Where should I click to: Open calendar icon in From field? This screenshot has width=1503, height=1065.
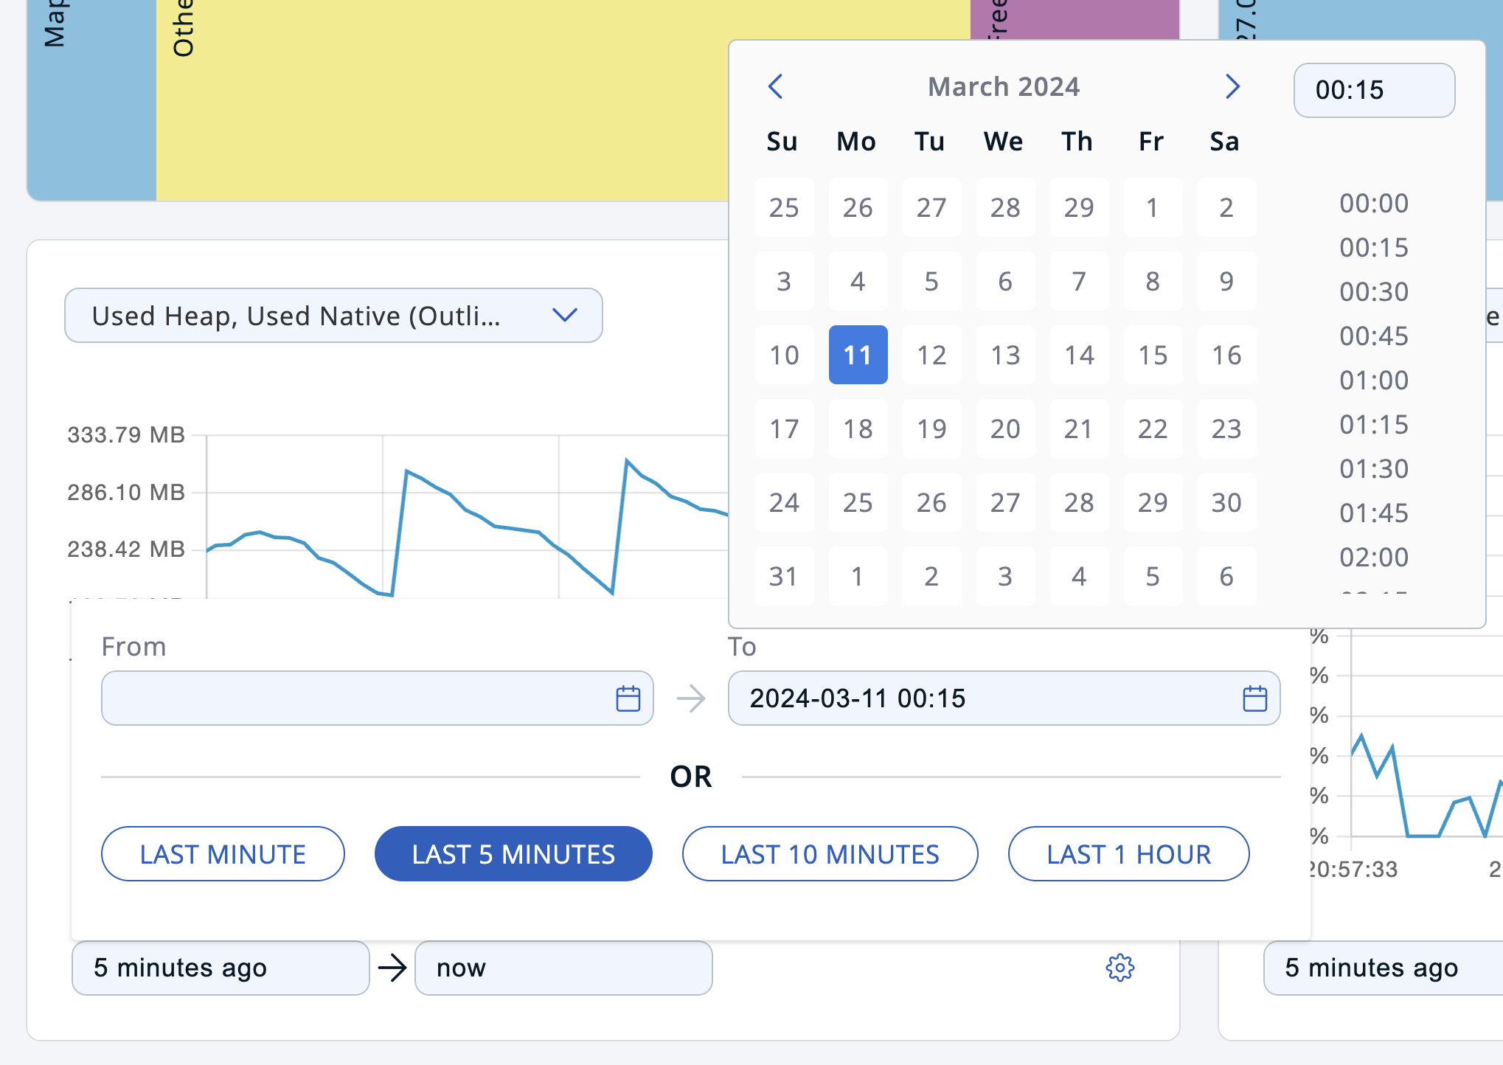(x=628, y=698)
